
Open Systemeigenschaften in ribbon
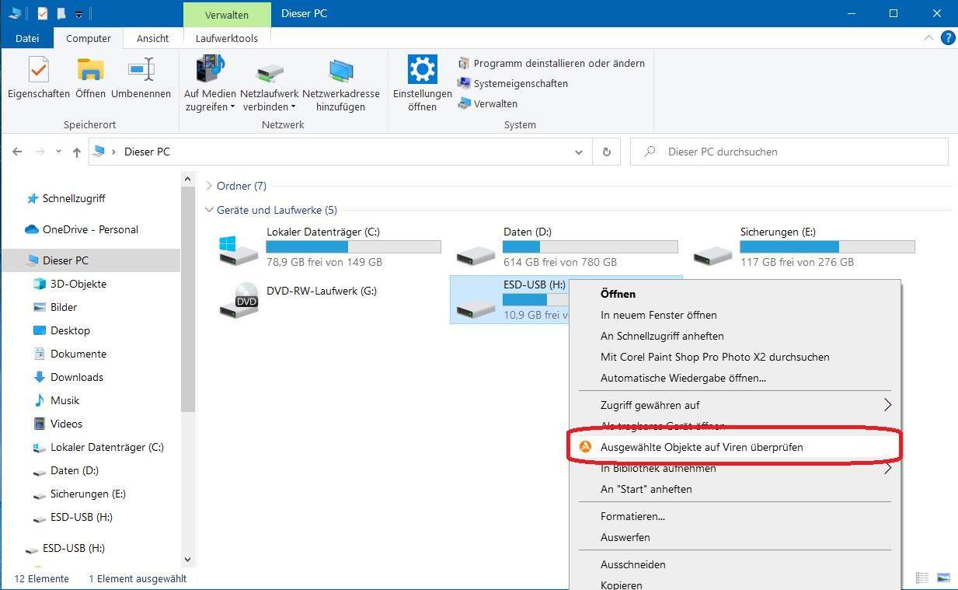[x=512, y=83]
